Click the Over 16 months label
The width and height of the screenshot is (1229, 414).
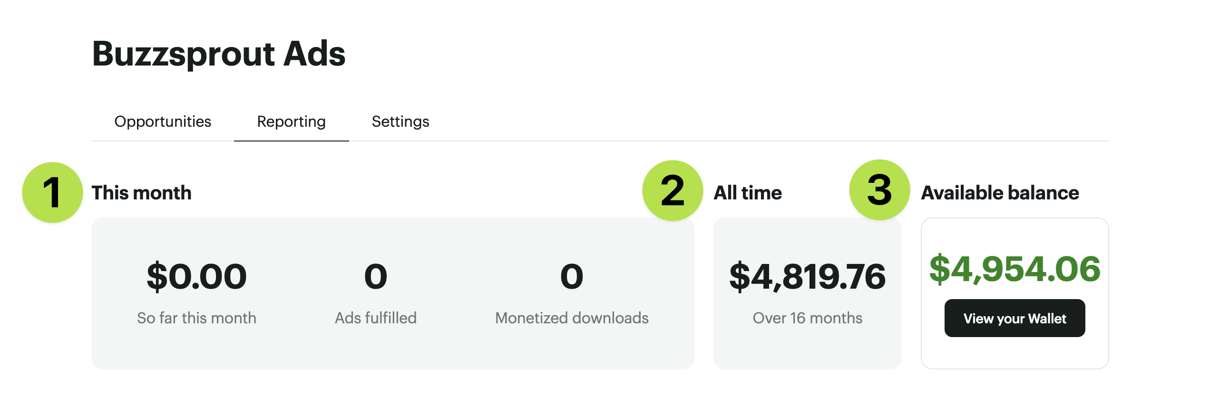click(x=807, y=318)
